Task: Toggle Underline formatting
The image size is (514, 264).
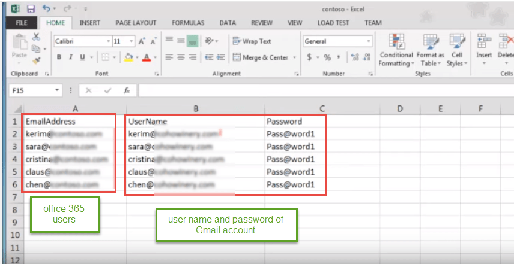Action: (82, 57)
